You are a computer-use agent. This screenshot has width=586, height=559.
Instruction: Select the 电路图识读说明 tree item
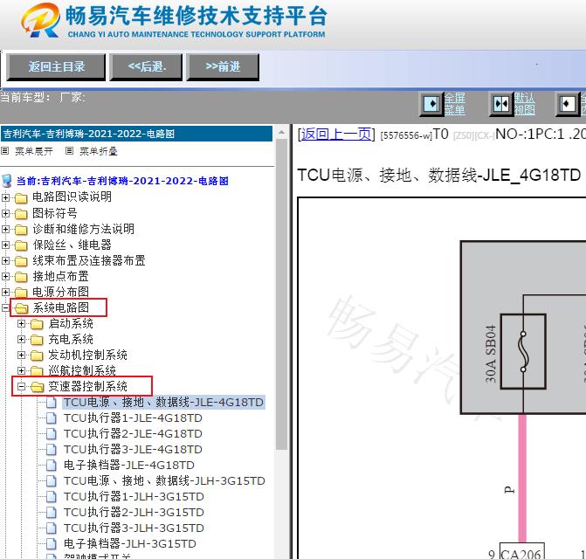72,197
